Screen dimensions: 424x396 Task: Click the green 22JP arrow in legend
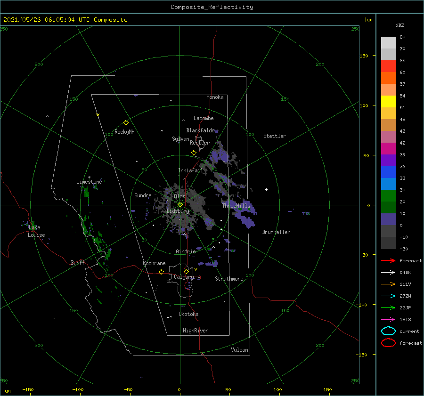coord(388,307)
